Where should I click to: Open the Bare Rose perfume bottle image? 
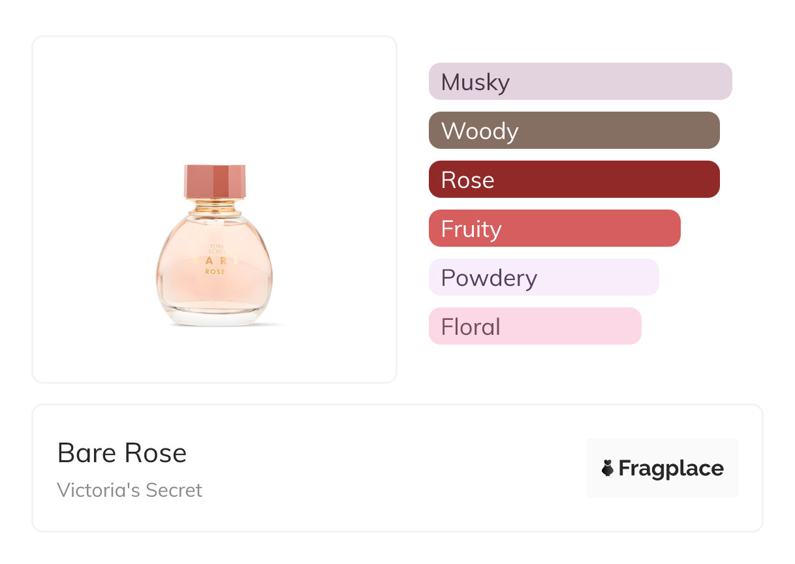tap(214, 261)
